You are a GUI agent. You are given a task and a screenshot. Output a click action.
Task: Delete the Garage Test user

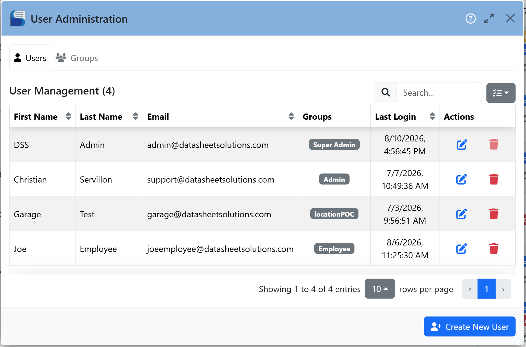[x=494, y=214]
